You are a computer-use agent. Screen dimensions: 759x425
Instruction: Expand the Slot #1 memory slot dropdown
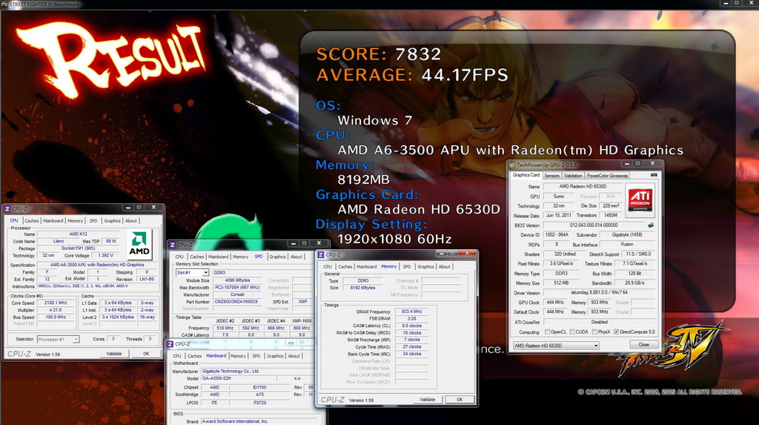[192, 273]
